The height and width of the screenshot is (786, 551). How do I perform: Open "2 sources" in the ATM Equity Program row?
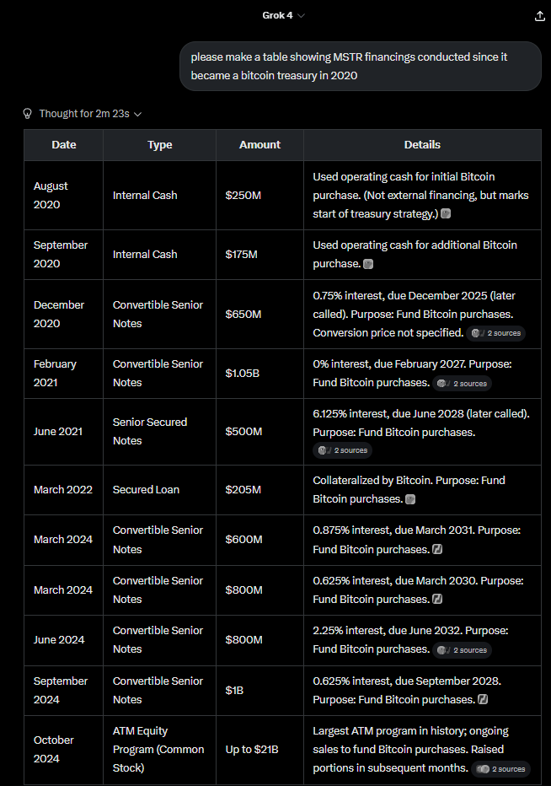coord(500,769)
